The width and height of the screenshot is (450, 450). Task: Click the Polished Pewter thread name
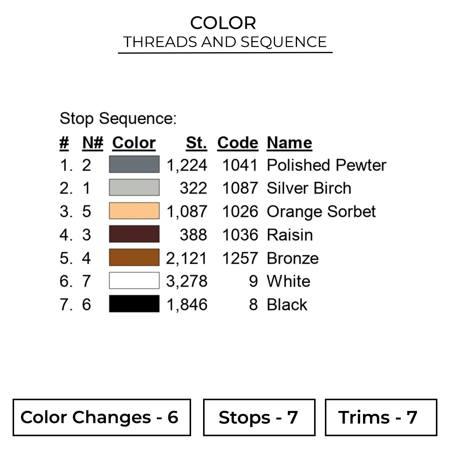pyautogui.click(x=326, y=165)
